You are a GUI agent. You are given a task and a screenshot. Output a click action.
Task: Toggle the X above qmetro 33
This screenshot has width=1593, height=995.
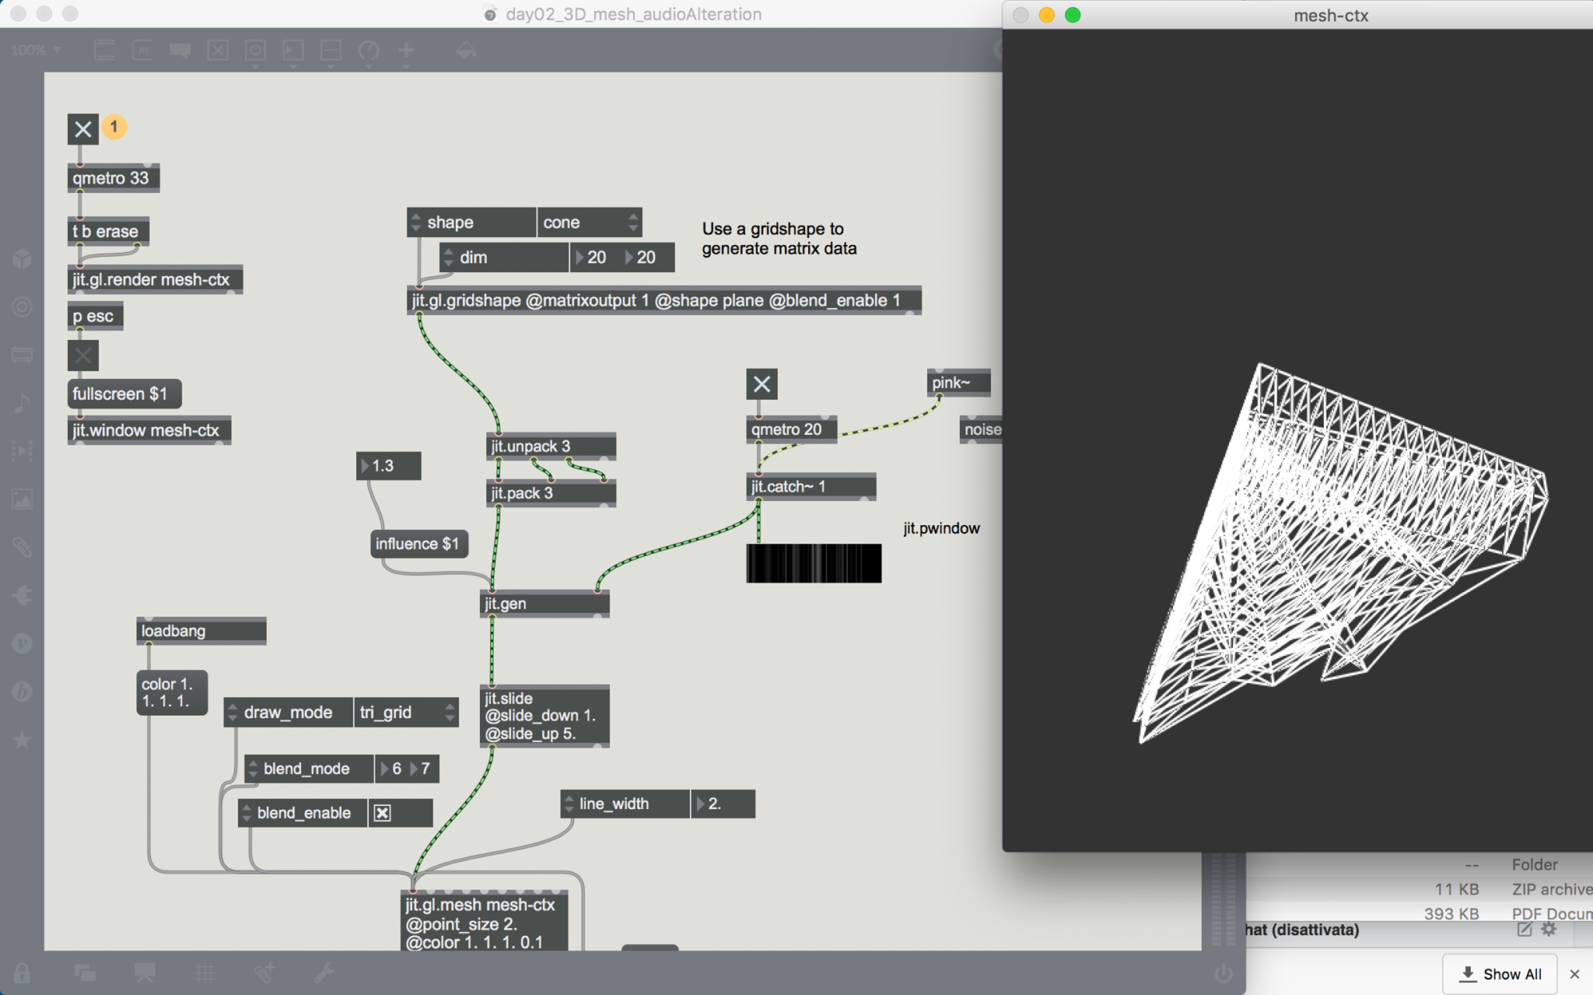pos(83,129)
